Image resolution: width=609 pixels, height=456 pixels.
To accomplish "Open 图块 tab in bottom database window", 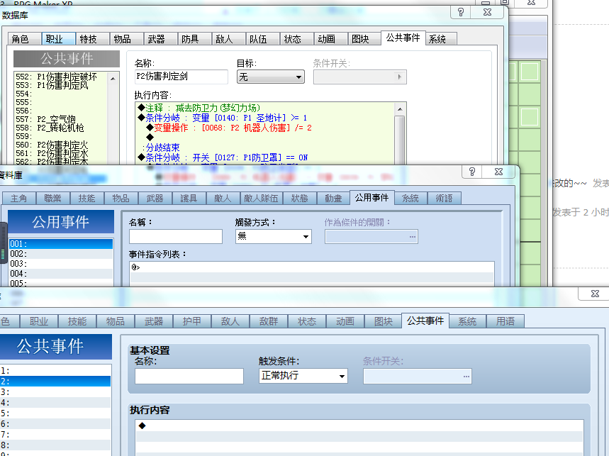I will (x=384, y=321).
